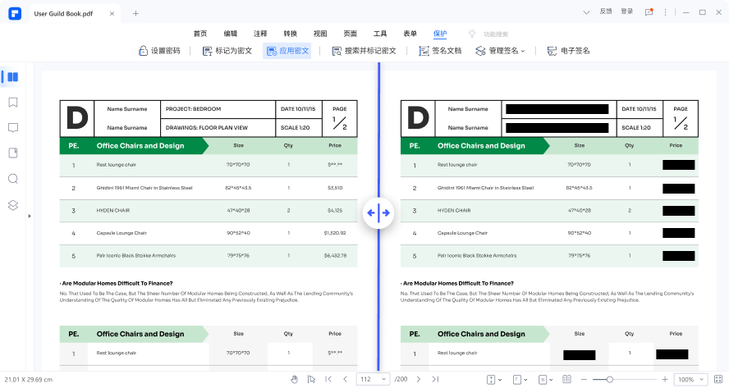The height and width of the screenshot is (388, 729).
Task: Click the zoom slider handle
Action: [609, 379]
